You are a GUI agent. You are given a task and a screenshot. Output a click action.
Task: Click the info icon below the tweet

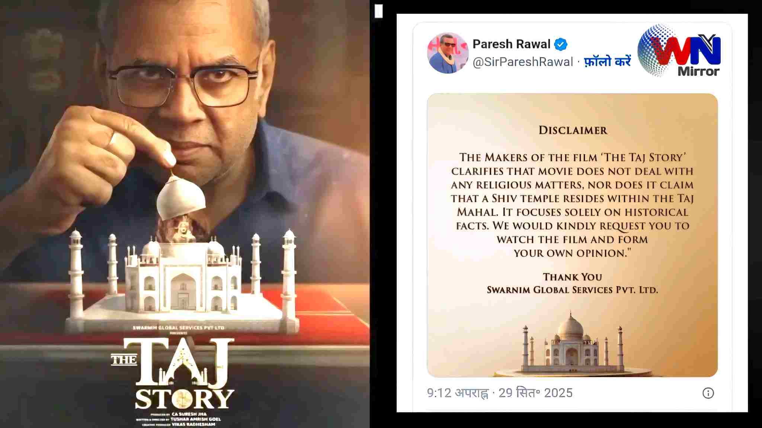708,393
